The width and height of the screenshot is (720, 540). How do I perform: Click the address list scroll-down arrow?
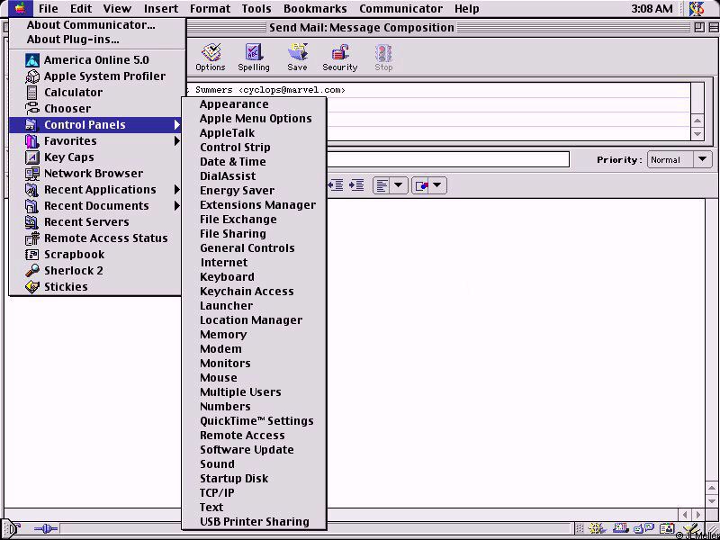697,134
